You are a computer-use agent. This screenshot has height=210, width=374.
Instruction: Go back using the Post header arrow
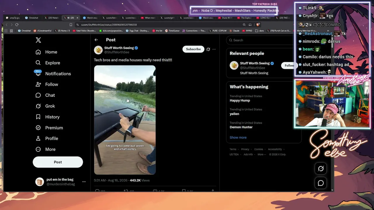(96, 40)
